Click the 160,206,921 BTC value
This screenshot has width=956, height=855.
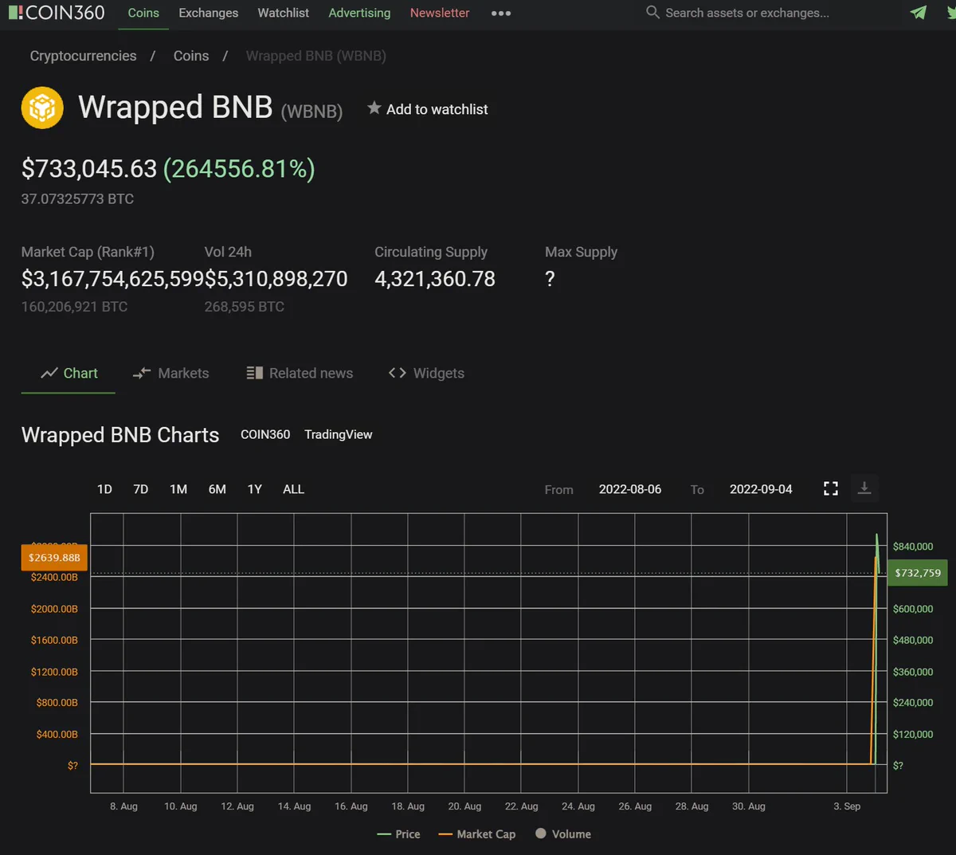tap(74, 307)
